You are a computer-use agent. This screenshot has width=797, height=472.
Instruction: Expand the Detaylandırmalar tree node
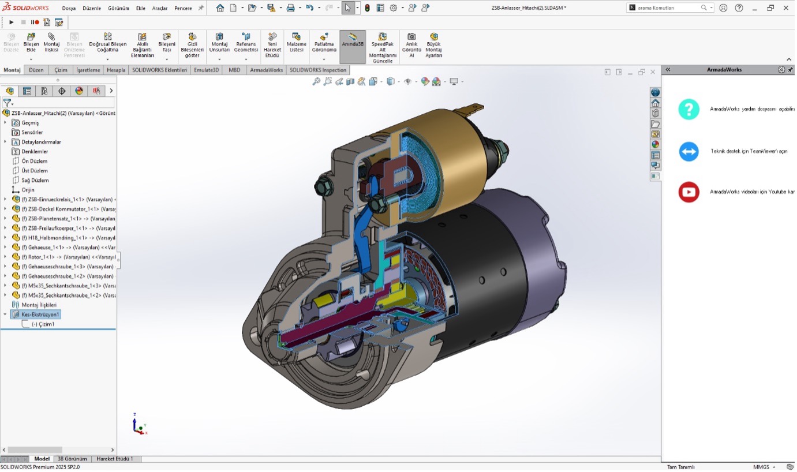(5, 142)
